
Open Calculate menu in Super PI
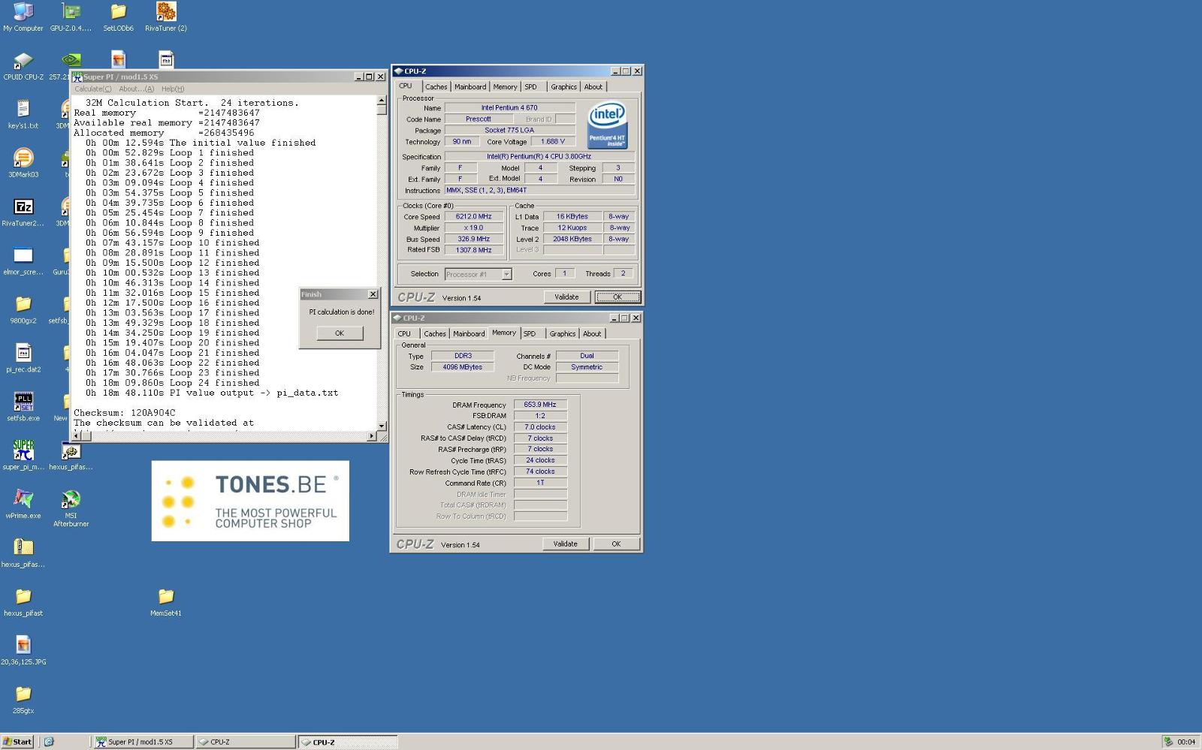pos(93,89)
